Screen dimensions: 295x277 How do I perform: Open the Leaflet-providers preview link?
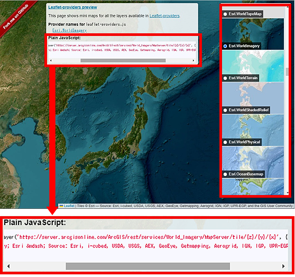72,7
